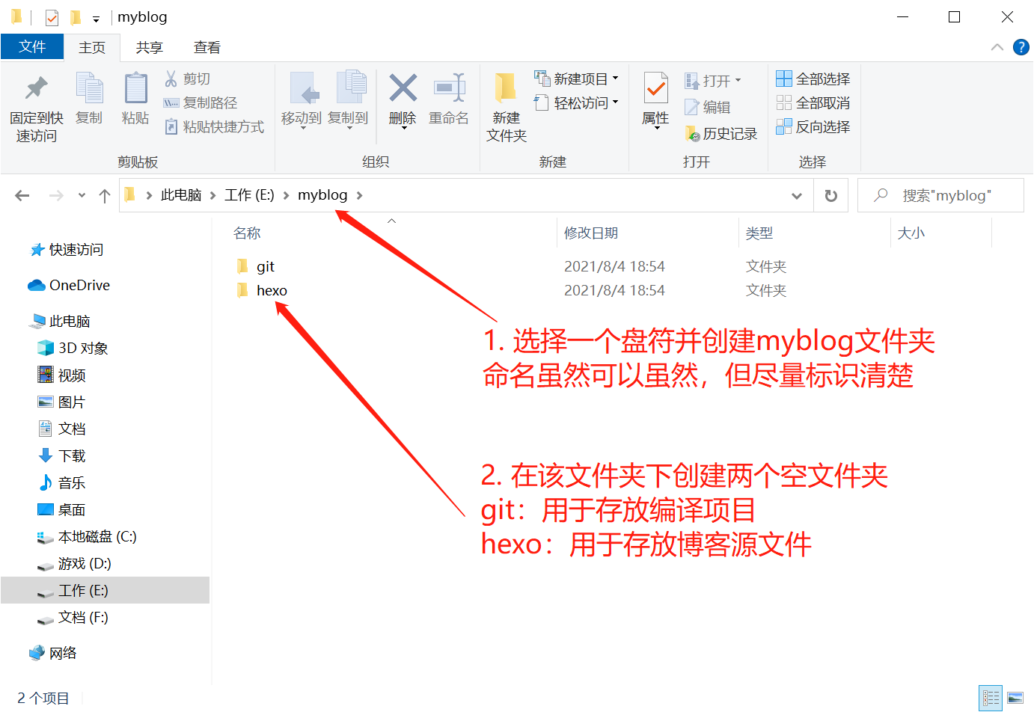Image resolution: width=1034 pixels, height=712 pixels.
Task: Sort by the Type (类型) column header
Action: (759, 233)
